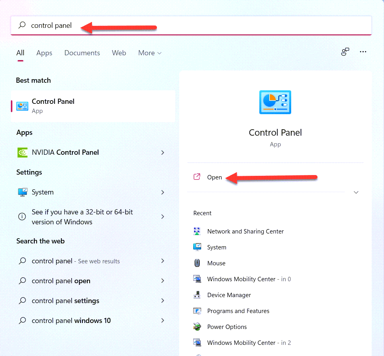Click the NVIDIA Control Panel app icon
Viewport: 384px width, 356px height.
(22, 152)
